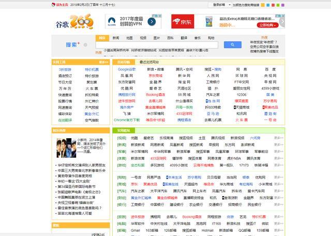331x236 pixels.
Task: Open the Booking hotel link in 名站导航
Action: (155, 95)
